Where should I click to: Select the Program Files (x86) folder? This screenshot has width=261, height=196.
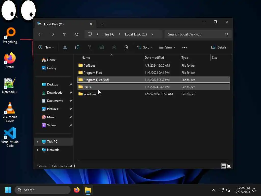[153, 80]
